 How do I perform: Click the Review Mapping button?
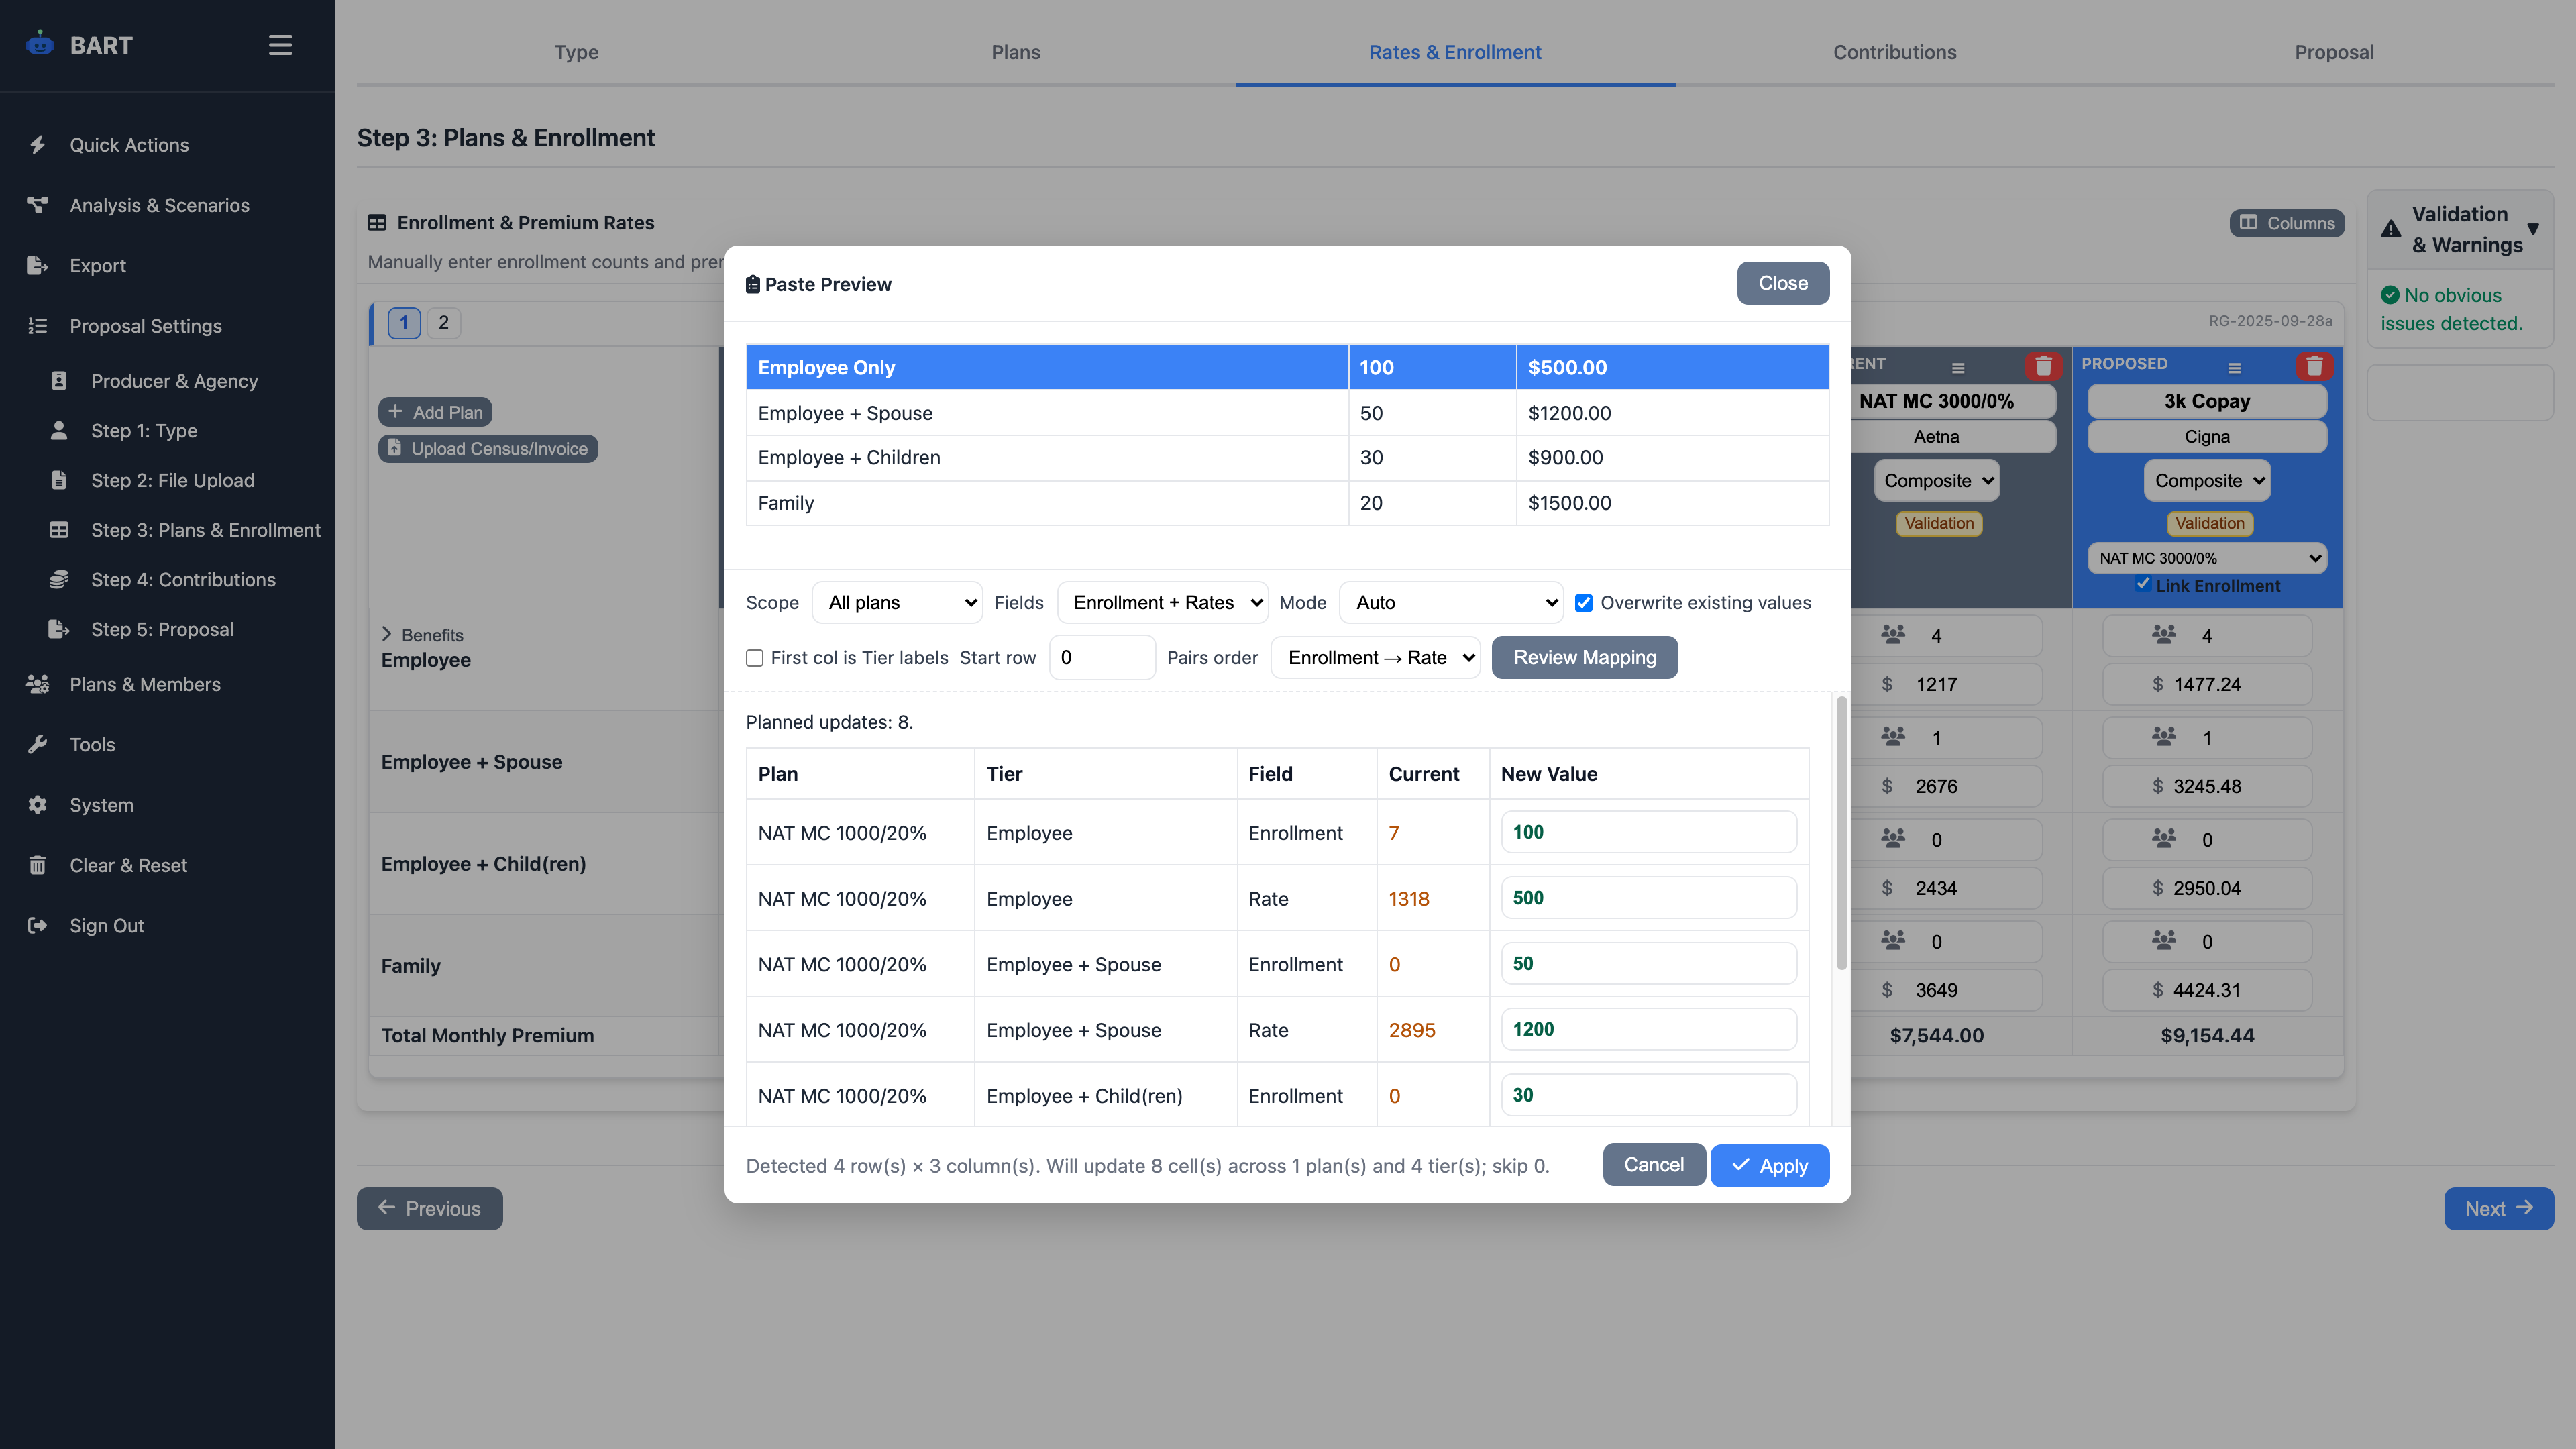coord(1584,657)
